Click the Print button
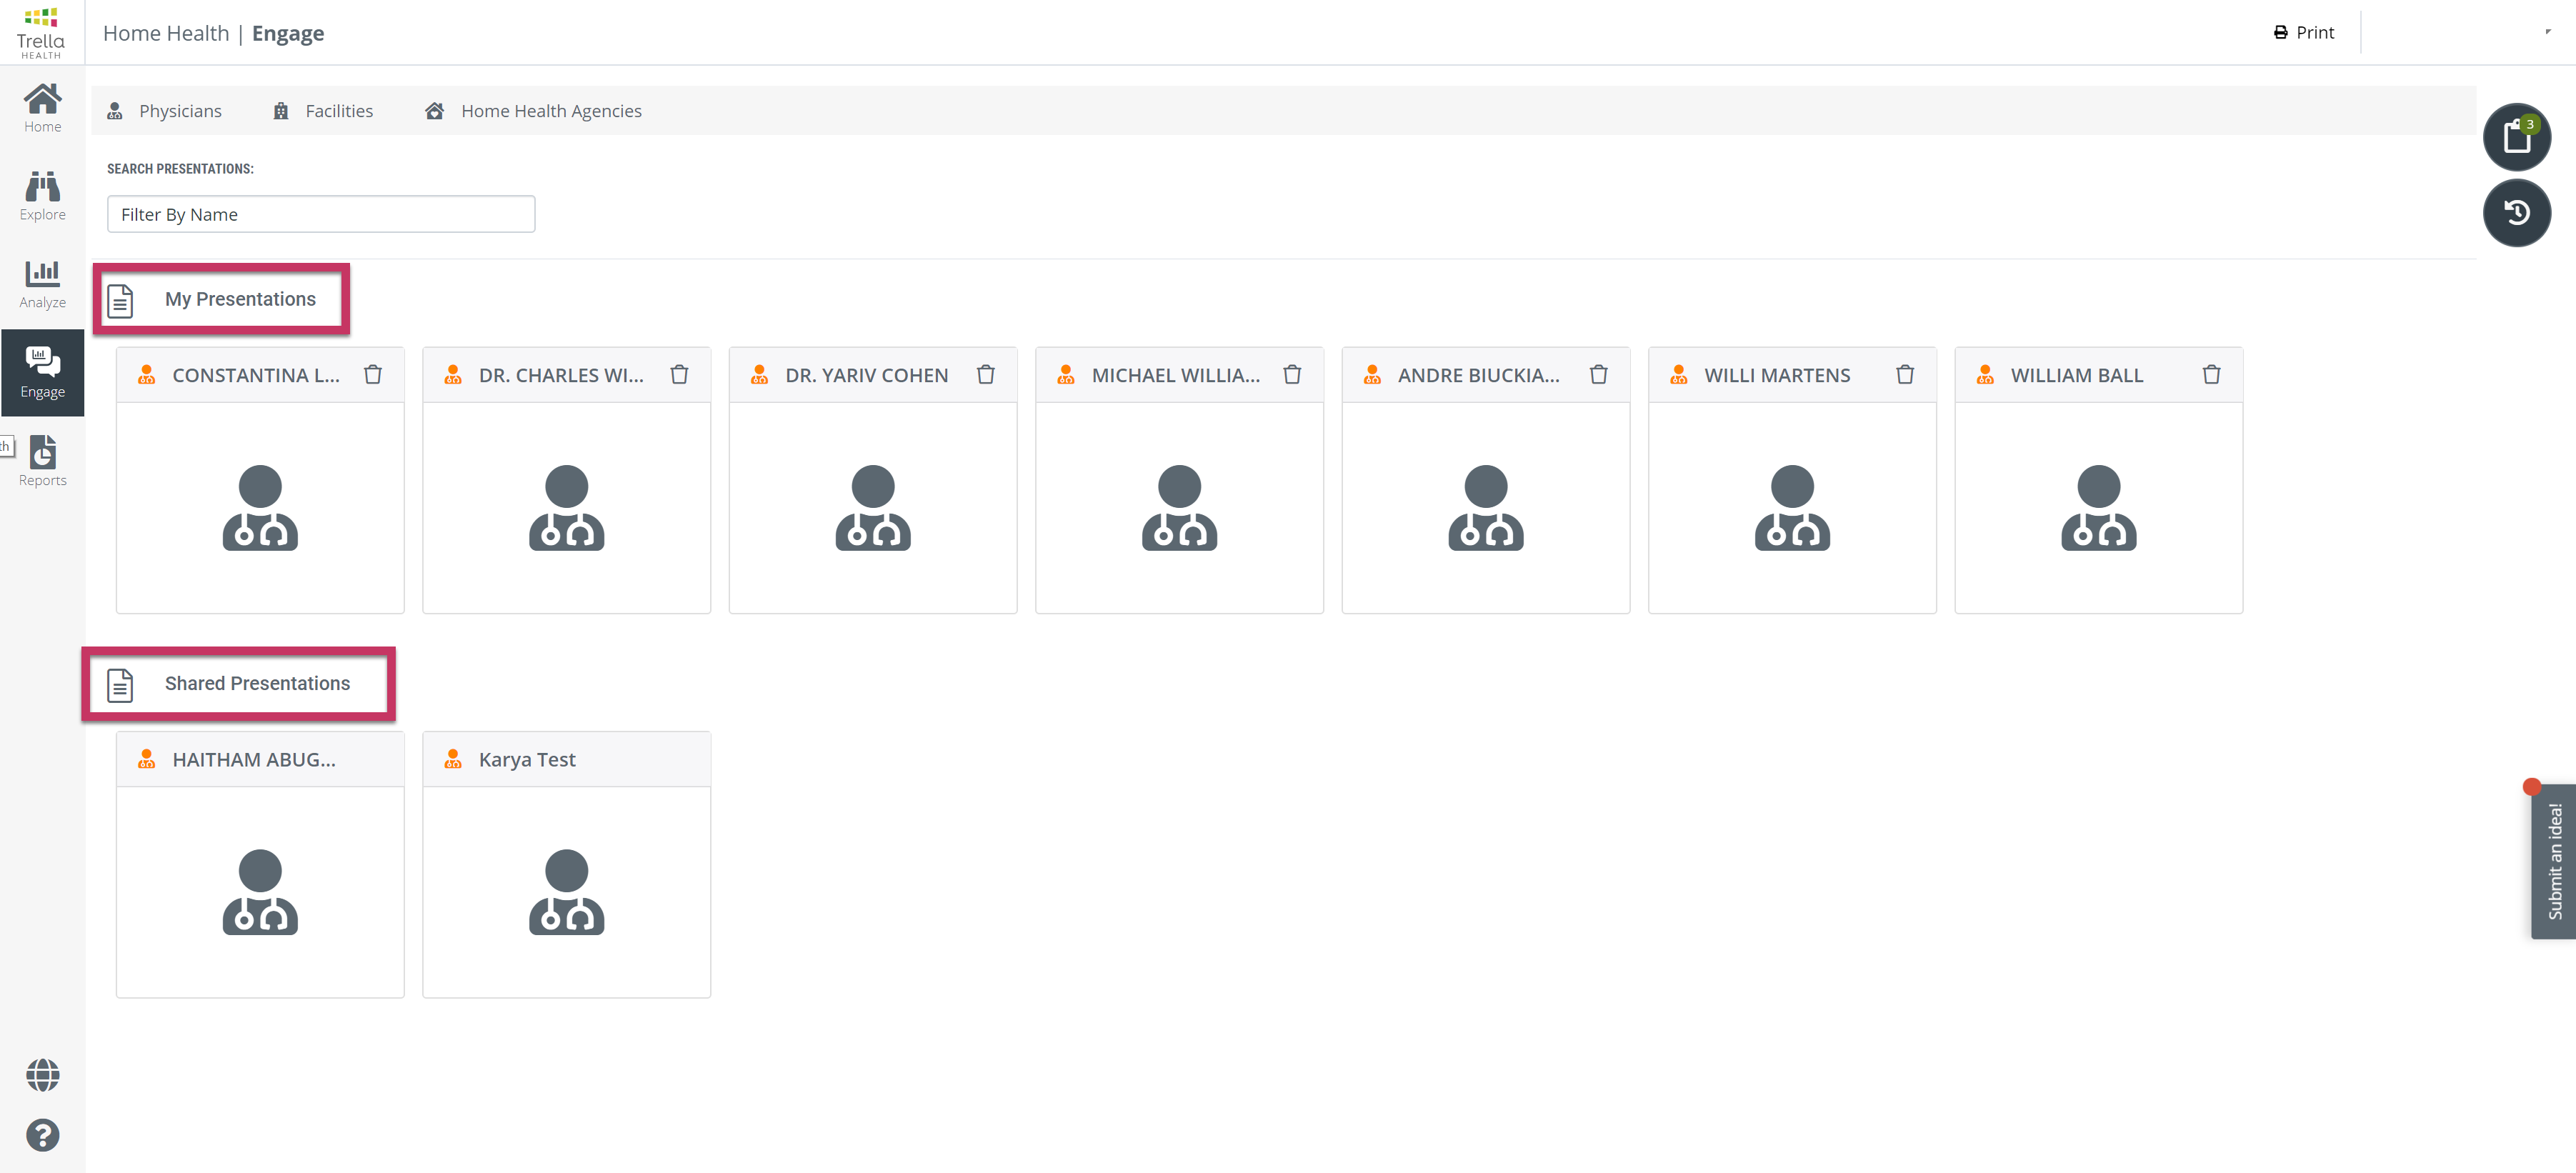Viewport: 2576px width, 1173px height. [2303, 32]
